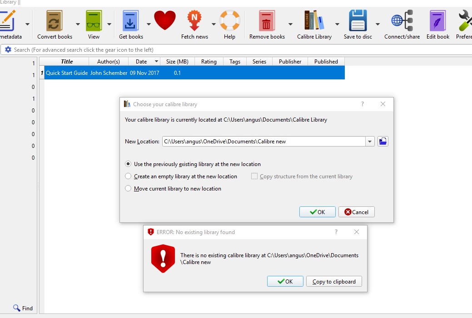The width and height of the screenshot is (472, 318).
Task: Open the Get books store icon
Action: click(131, 20)
